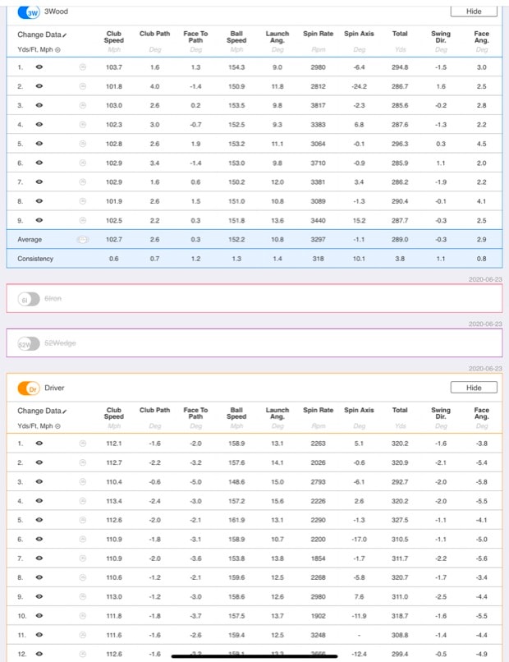Click circle icon beside Driver shot 6
The height and width of the screenshot is (662, 509).
(x=82, y=539)
